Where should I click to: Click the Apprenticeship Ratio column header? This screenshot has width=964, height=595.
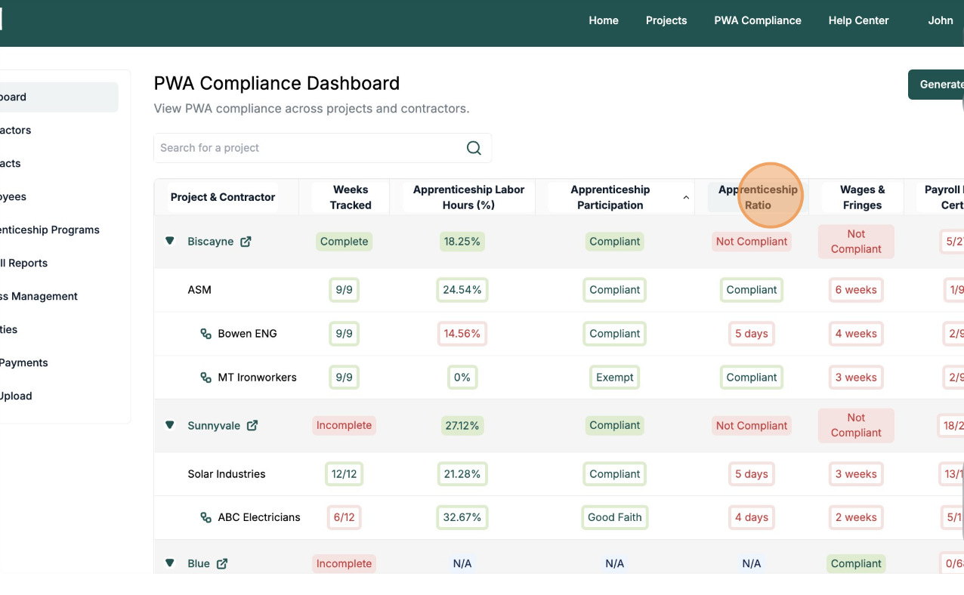click(x=758, y=197)
